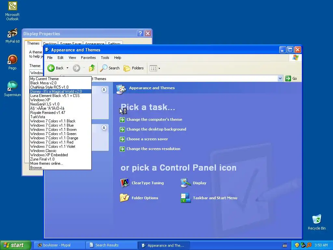This screenshot has width=333, height=250.
Task: Click the grayed Forward arrow icon
Action: tap(76, 68)
